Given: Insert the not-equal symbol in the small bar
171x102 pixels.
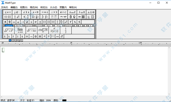Looking at the screenshot, I should click(36, 22).
